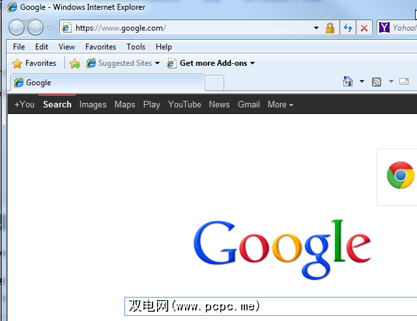The width and height of the screenshot is (417, 321).
Task: Click the Refresh page button
Action: point(348,27)
